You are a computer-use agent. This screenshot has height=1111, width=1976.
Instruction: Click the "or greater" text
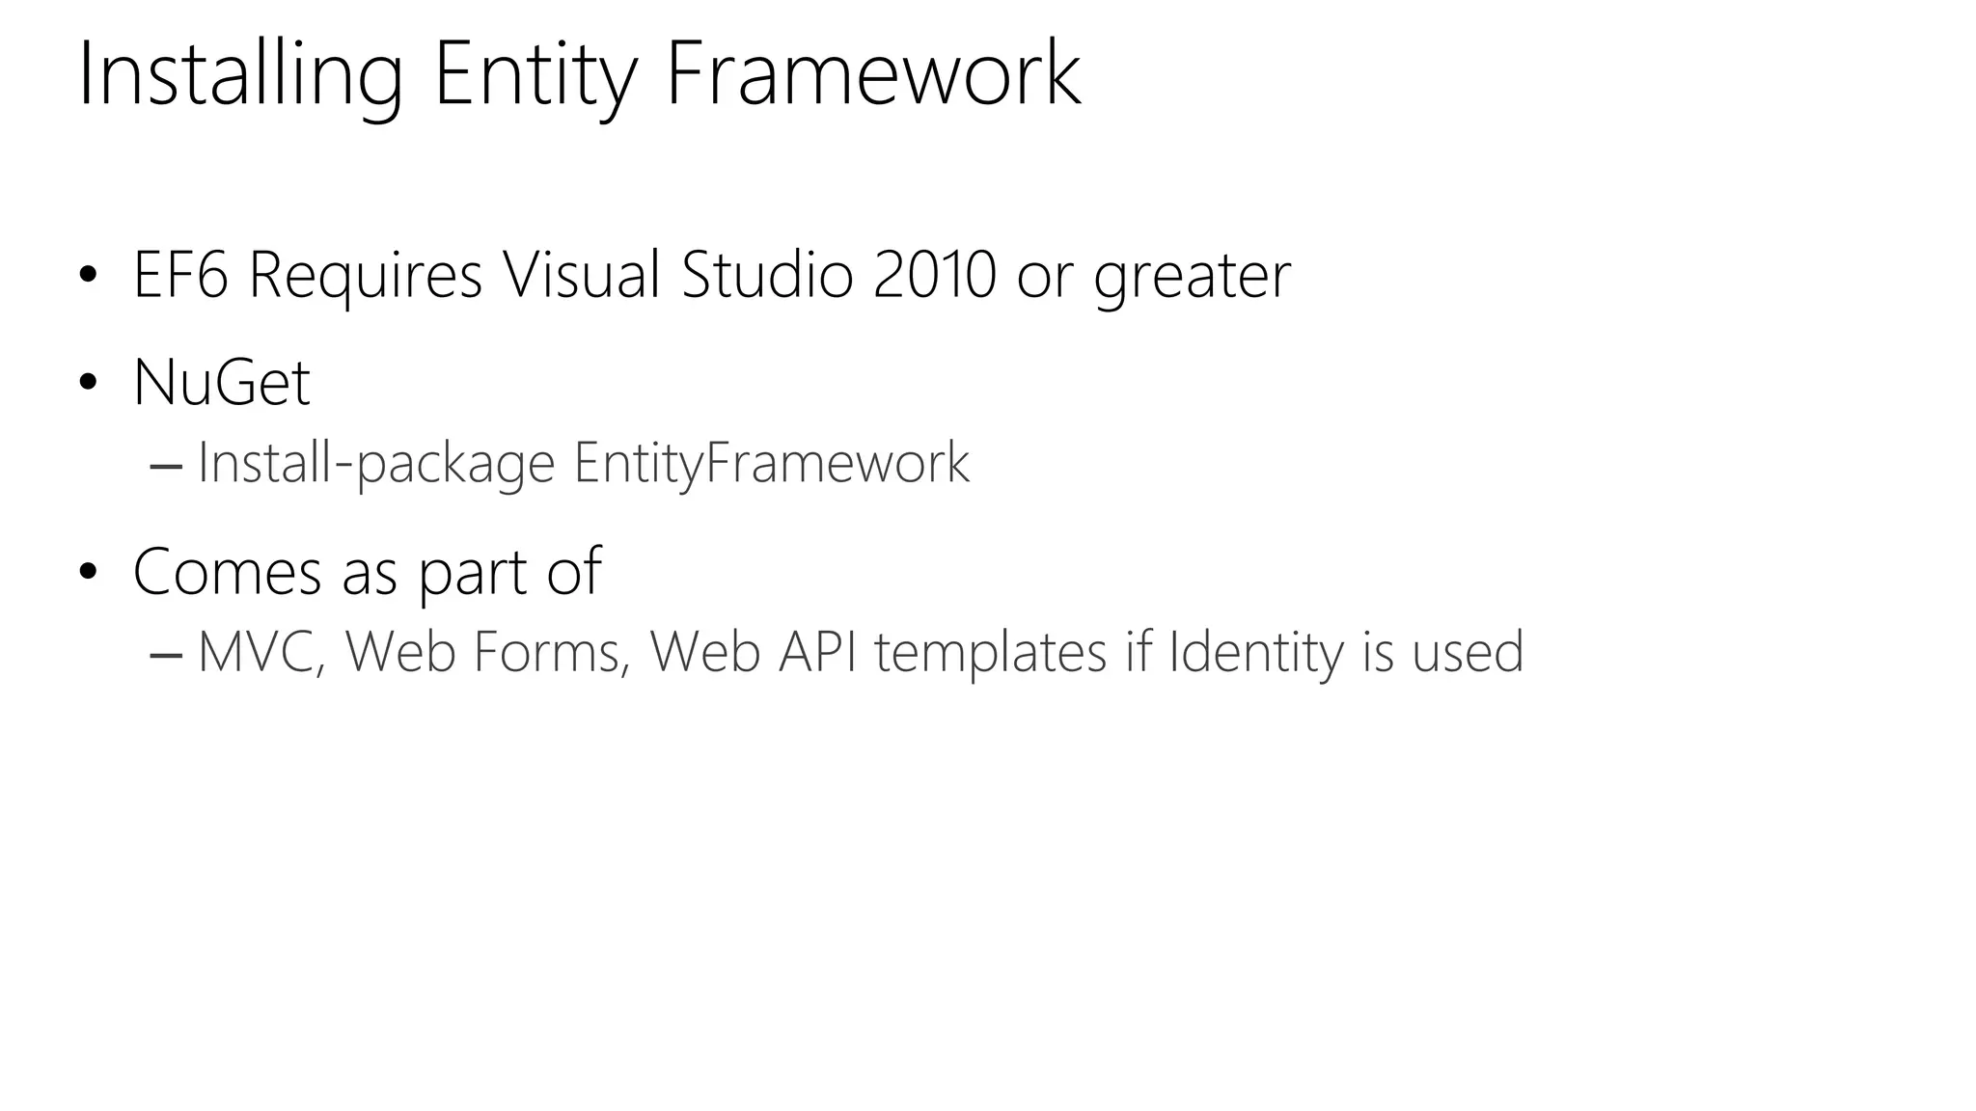pos(1153,276)
